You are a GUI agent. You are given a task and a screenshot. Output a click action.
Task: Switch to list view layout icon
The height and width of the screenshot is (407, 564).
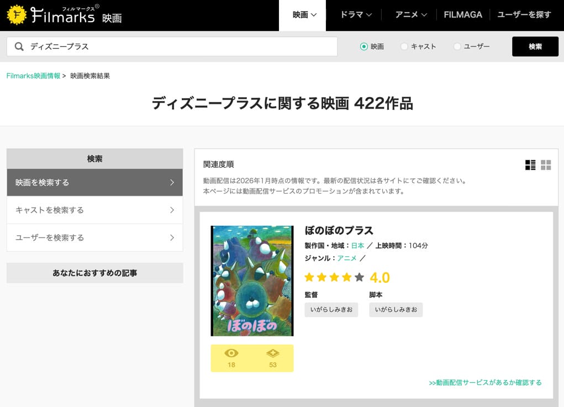pos(530,165)
